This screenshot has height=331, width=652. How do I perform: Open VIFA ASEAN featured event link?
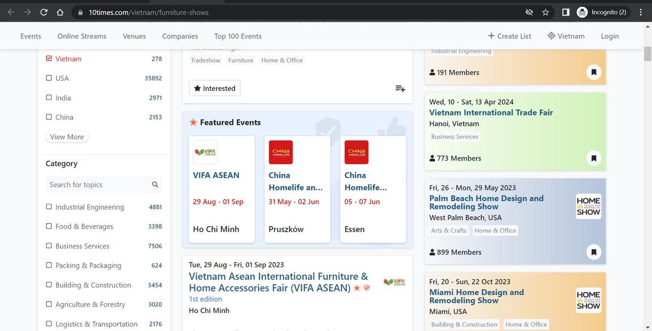coord(216,175)
